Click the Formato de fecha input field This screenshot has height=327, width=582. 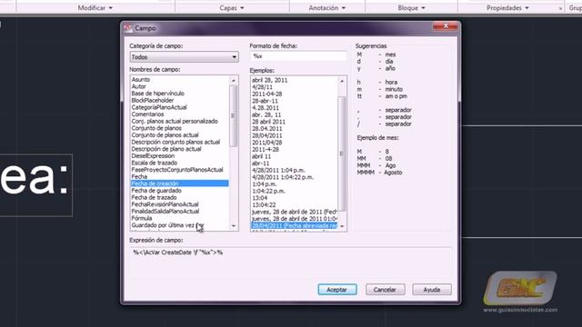298,56
